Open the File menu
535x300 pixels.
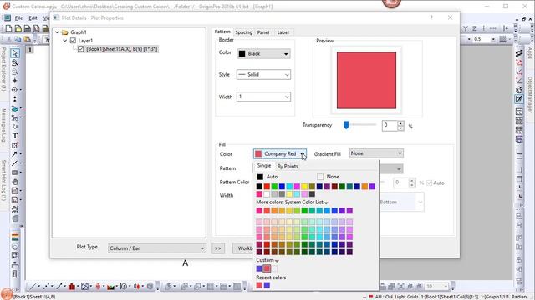18,17
